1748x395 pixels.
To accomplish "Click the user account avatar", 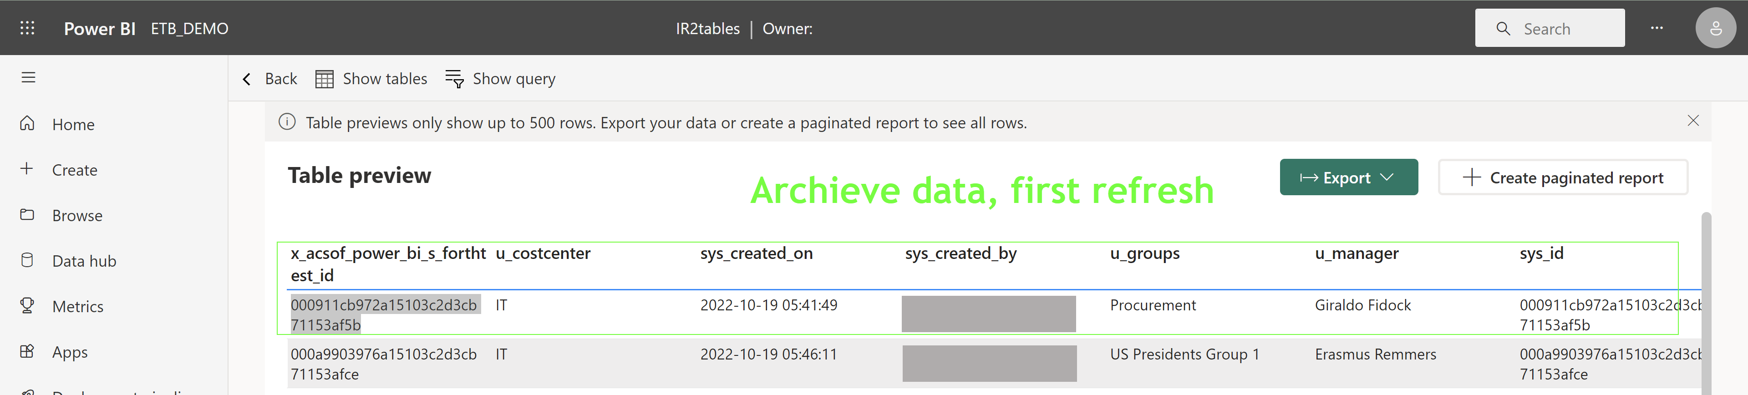I will pos(1715,28).
